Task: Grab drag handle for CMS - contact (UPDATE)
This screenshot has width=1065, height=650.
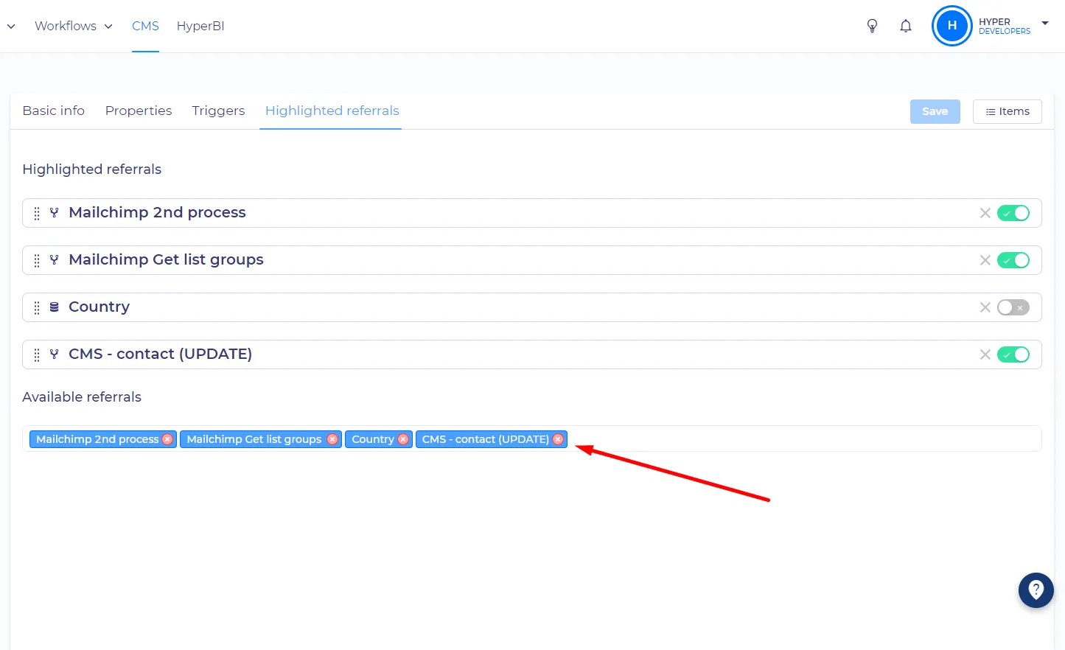Action: click(37, 354)
